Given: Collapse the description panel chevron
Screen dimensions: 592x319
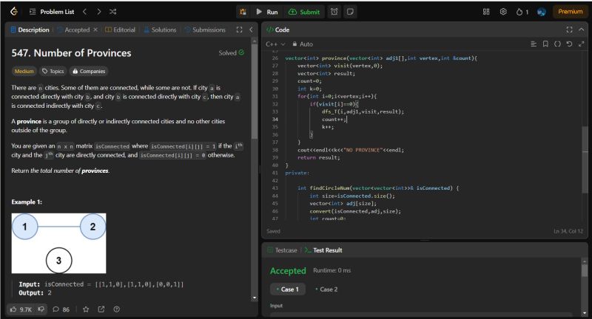Looking at the screenshot, I should (x=251, y=30).
